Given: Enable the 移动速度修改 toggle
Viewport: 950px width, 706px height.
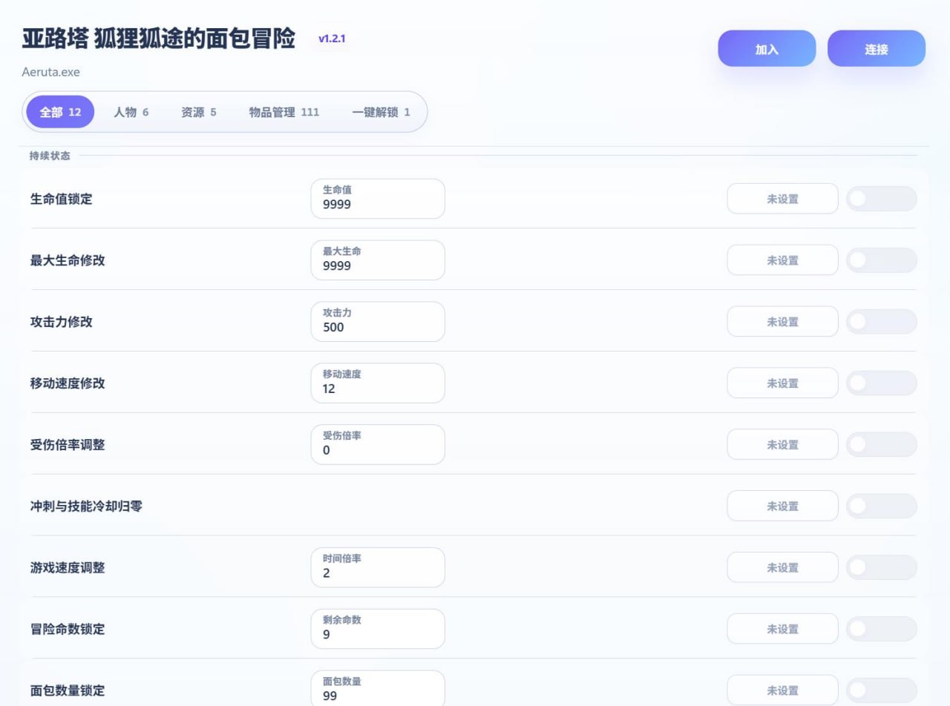Looking at the screenshot, I should point(881,383).
